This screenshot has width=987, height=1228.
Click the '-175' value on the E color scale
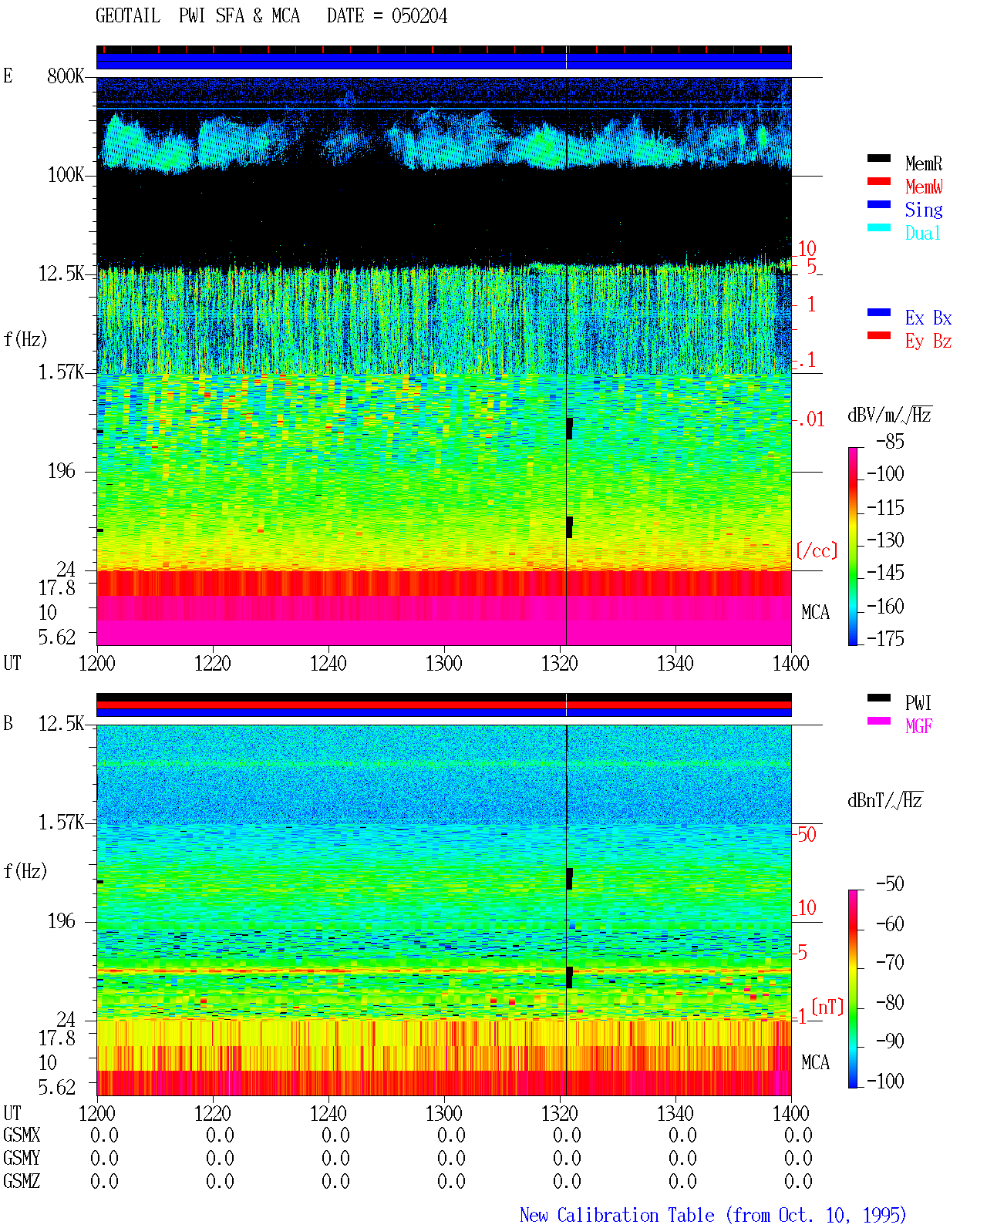(x=885, y=639)
